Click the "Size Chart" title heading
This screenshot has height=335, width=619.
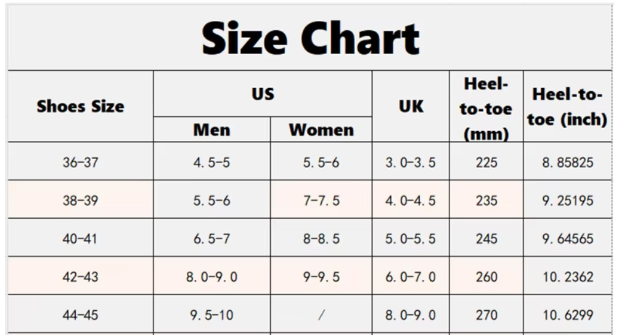tap(310, 38)
